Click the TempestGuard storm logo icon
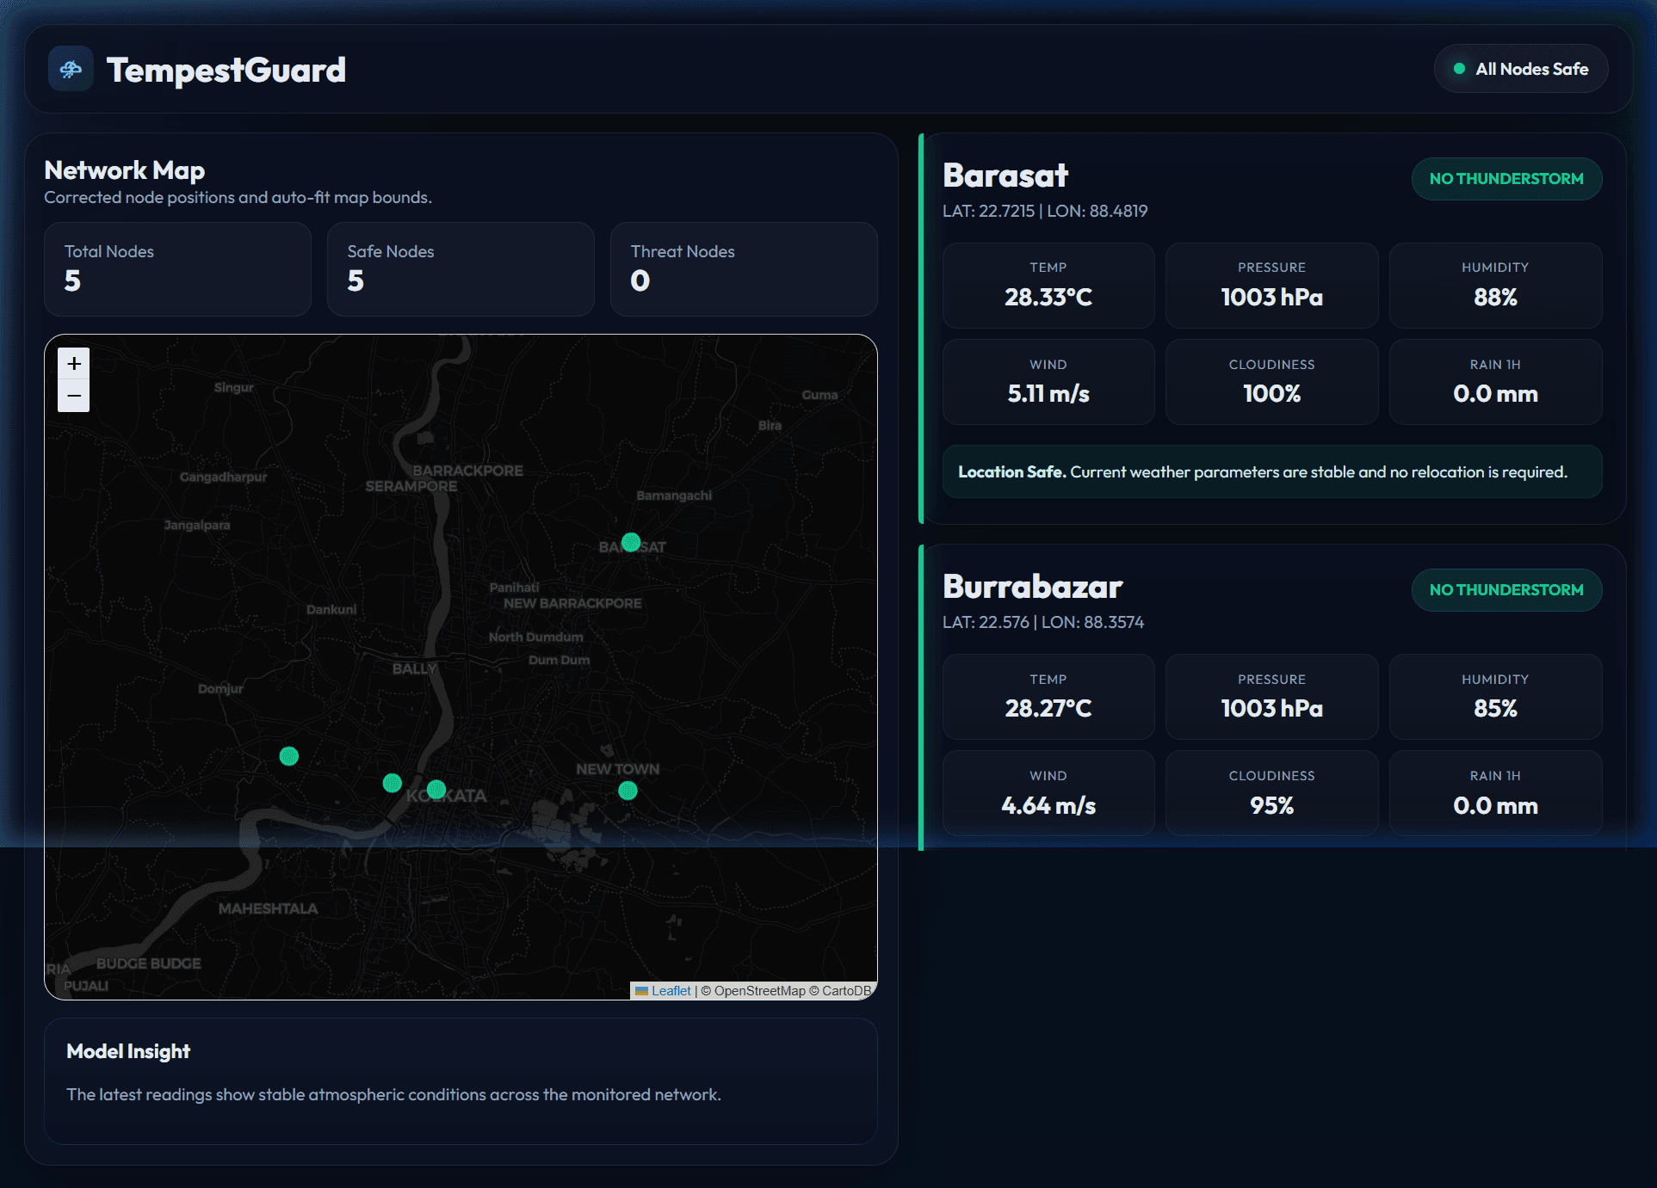Viewport: 1657px width, 1188px height. click(x=71, y=69)
